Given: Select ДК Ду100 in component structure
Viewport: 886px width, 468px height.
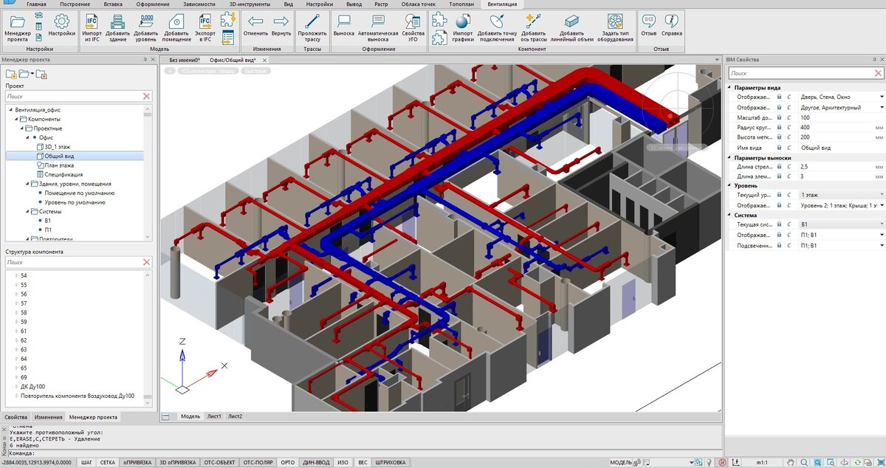Looking at the screenshot, I should point(33,386).
